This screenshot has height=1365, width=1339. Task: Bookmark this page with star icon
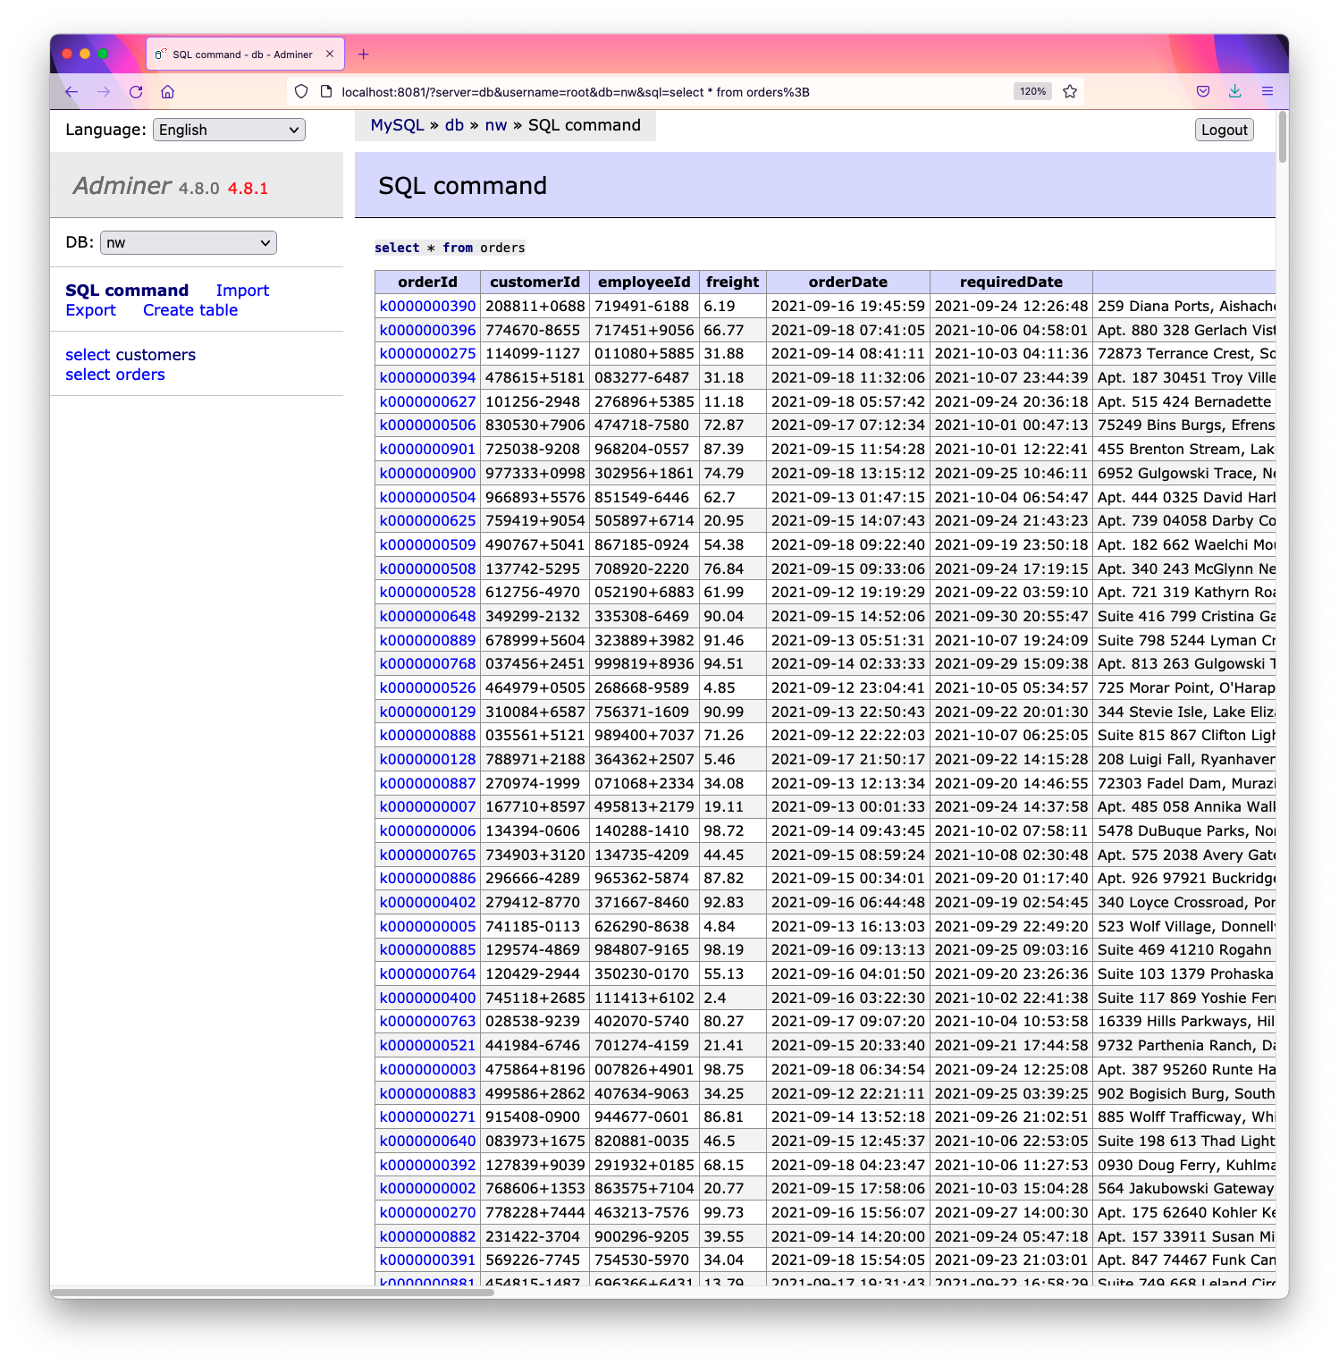1070,91
